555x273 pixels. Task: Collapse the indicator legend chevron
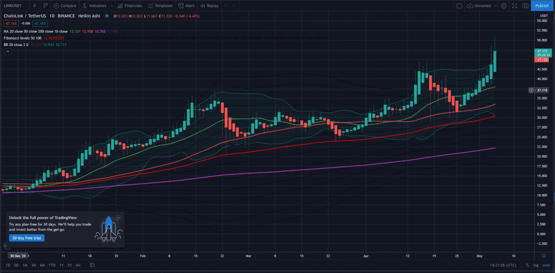pyautogui.click(x=8, y=51)
